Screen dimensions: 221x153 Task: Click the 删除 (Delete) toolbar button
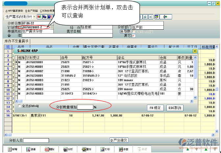[x=49, y=149]
